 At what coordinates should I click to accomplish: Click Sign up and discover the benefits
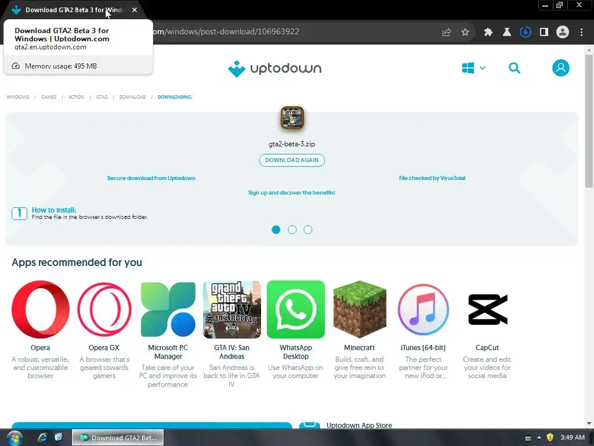tap(292, 193)
